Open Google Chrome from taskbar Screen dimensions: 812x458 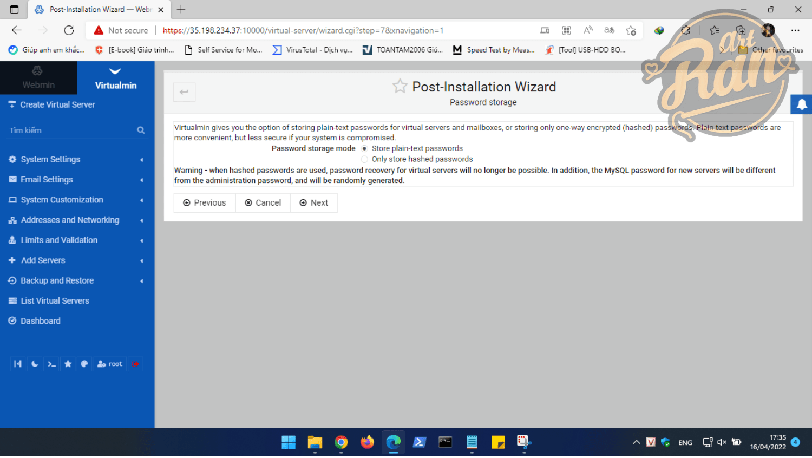click(x=341, y=443)
